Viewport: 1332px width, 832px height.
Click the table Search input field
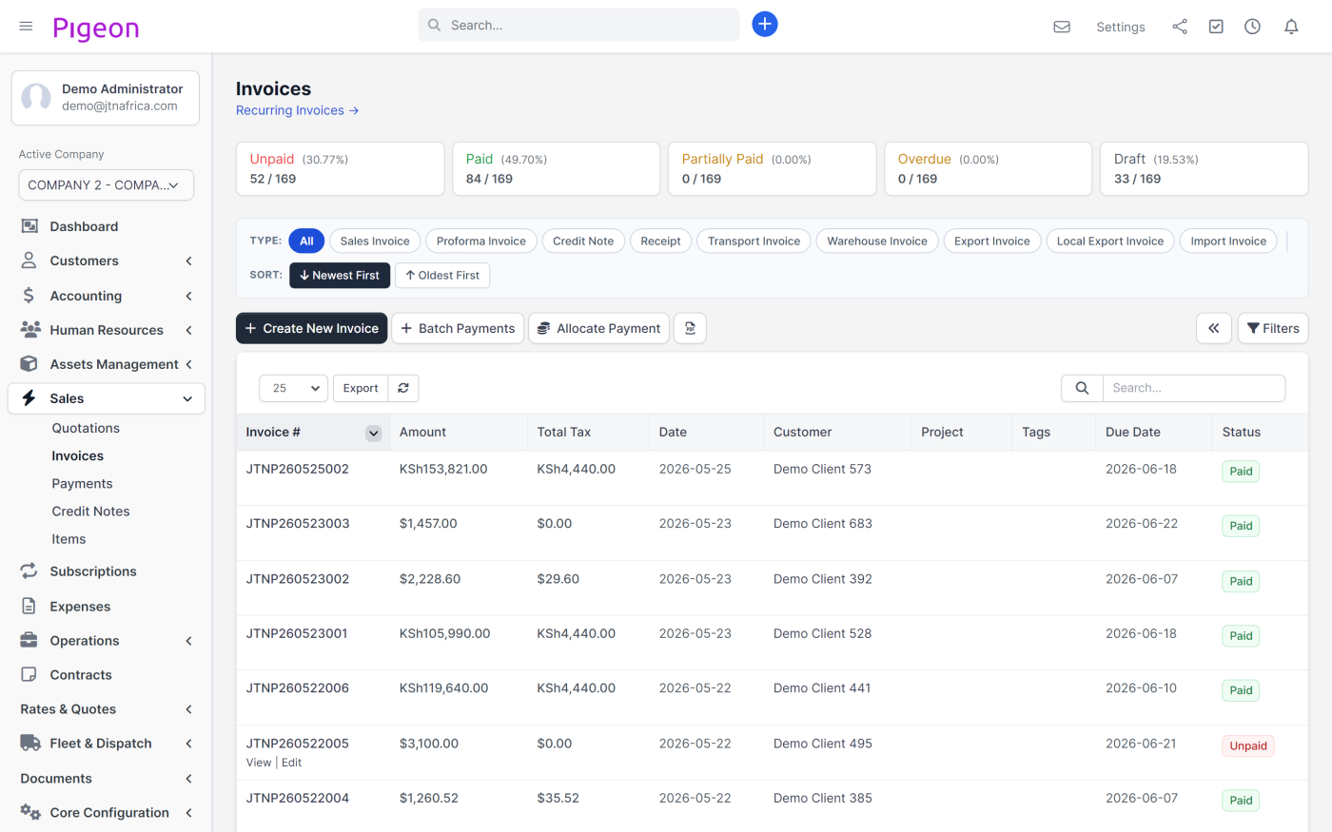point(1193,388)
